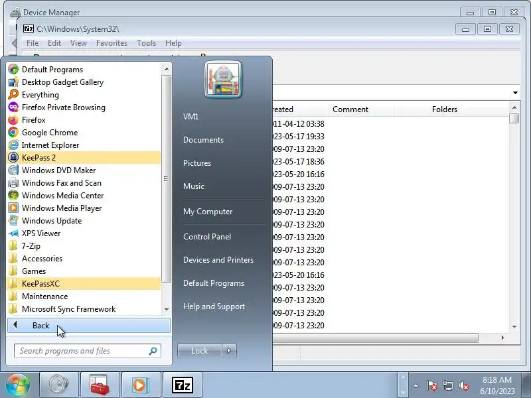Open 7-Zip address bar dropdown
The height and width of the screenshot is (398, 531).
point(515,93)
